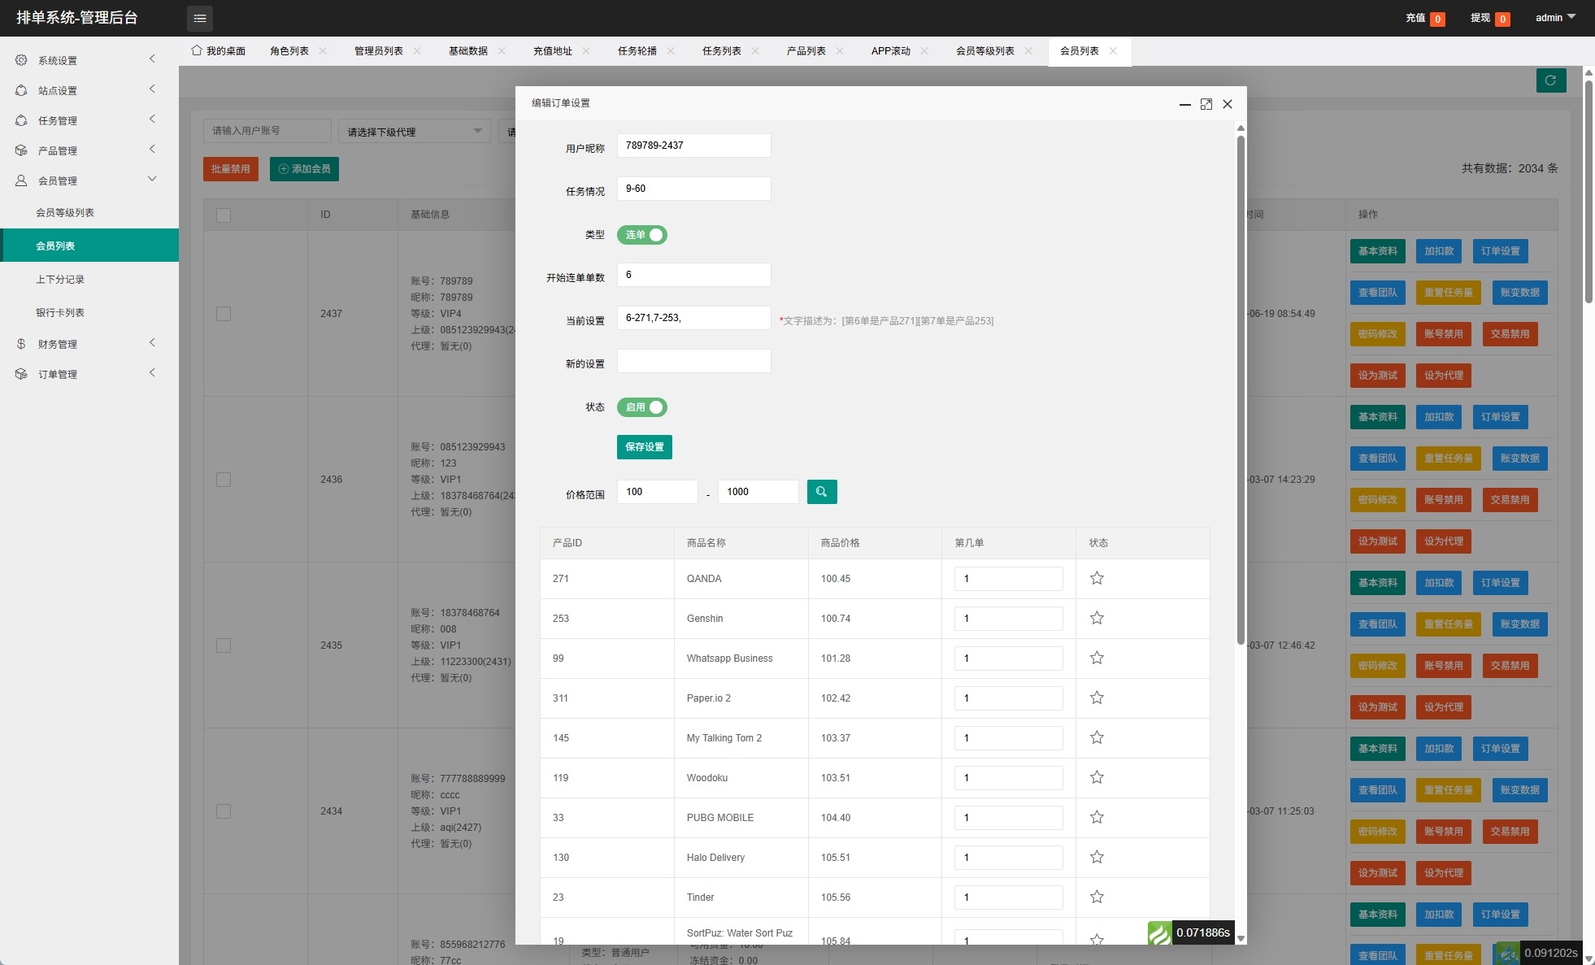Star the QANDA product row

coord(1097,579)
